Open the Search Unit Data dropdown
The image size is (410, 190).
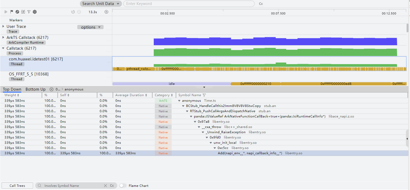101,3
